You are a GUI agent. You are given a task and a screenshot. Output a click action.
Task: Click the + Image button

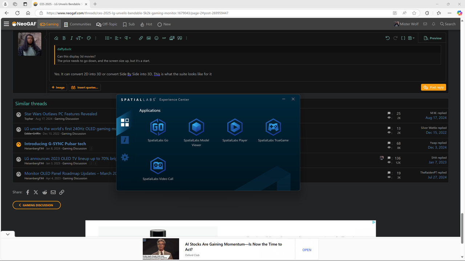coord(58,87)
